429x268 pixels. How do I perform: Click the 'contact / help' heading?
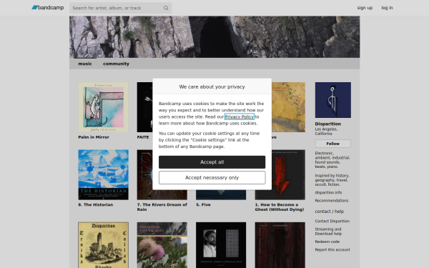[x=329, y=212]
